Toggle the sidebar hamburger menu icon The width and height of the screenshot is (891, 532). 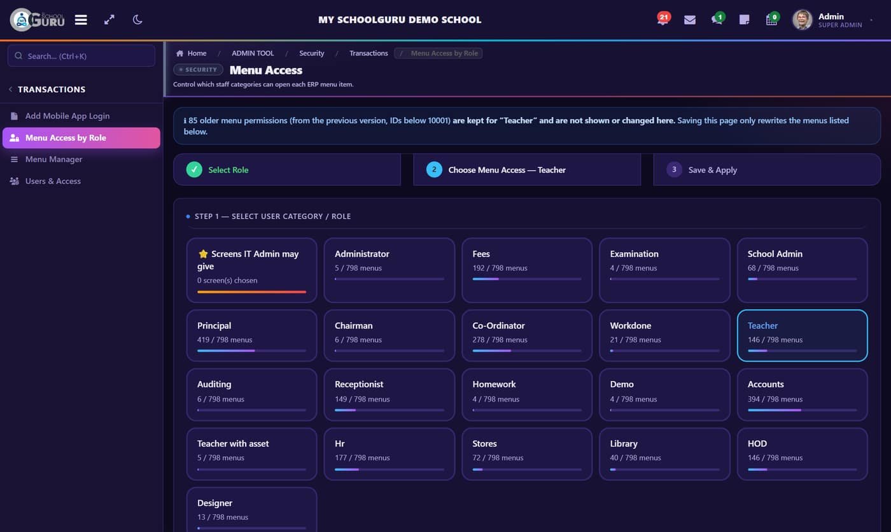pos(81,20)
